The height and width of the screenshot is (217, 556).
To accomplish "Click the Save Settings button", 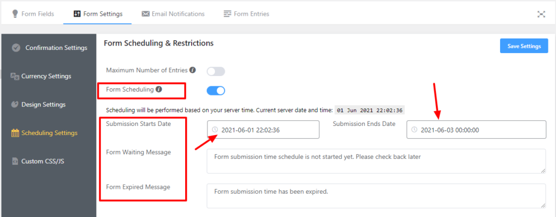I will (x=523, y=46).
